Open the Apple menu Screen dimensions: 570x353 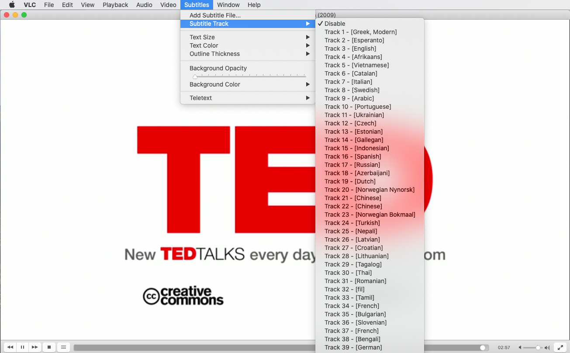coord(12,5)
